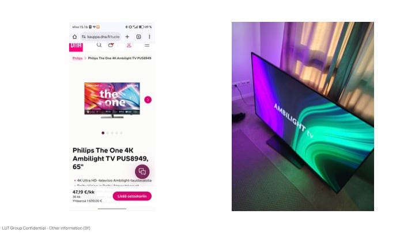
Task: Open the browser three-dot menu
Action: (149, 37)
